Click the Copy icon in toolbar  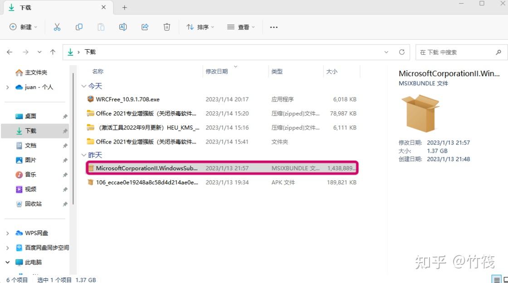click(79, 27)
